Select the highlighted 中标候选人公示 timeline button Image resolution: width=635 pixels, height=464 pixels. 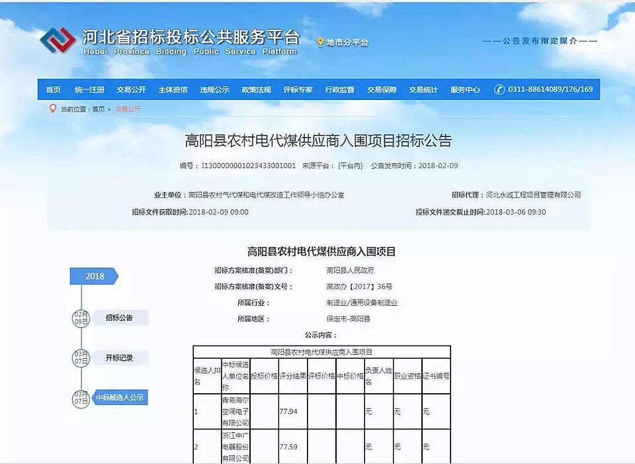tap(120, 397)
